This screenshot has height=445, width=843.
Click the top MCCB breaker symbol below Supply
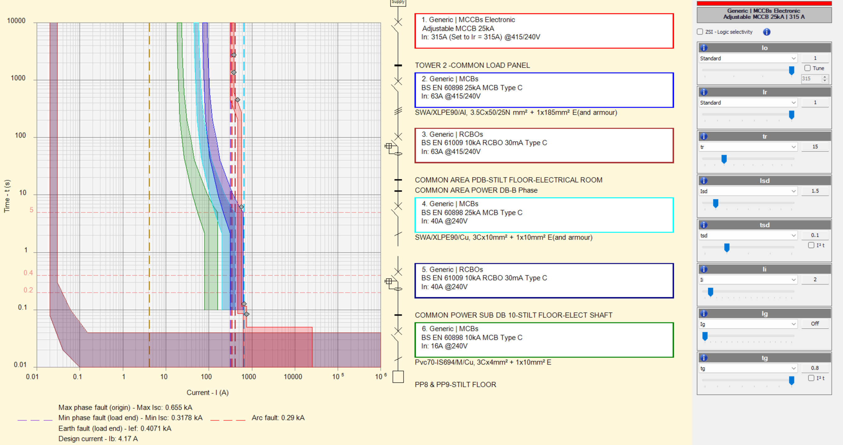point(397,25)
